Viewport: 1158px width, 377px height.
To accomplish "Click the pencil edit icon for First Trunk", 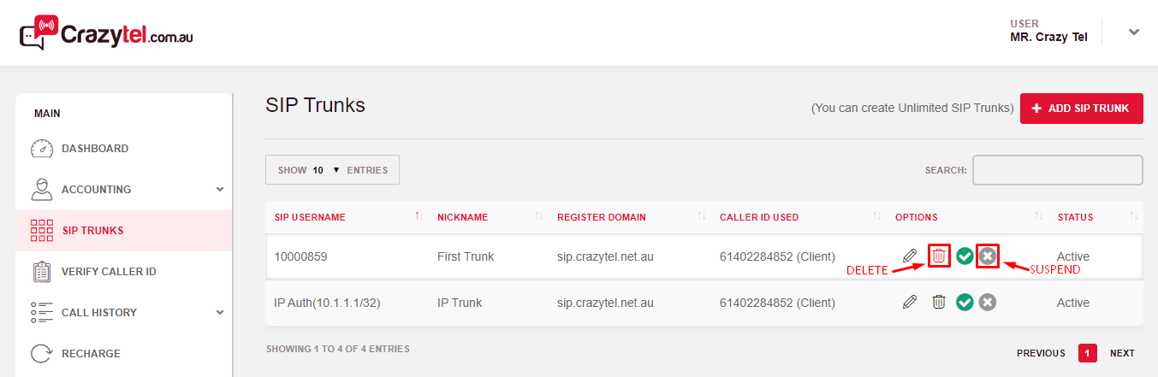I will 910,256.
